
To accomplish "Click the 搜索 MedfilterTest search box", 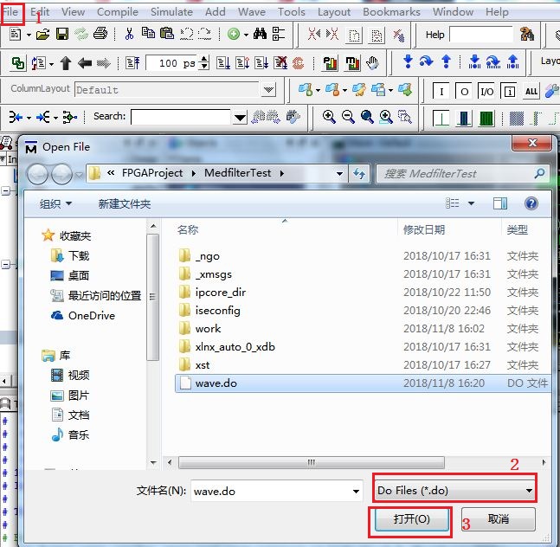I will (463, 173).
